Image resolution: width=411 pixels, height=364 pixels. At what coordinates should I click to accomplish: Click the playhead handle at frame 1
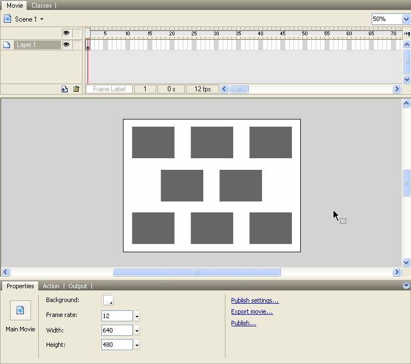pyautogui.click(x=88, y=33)
